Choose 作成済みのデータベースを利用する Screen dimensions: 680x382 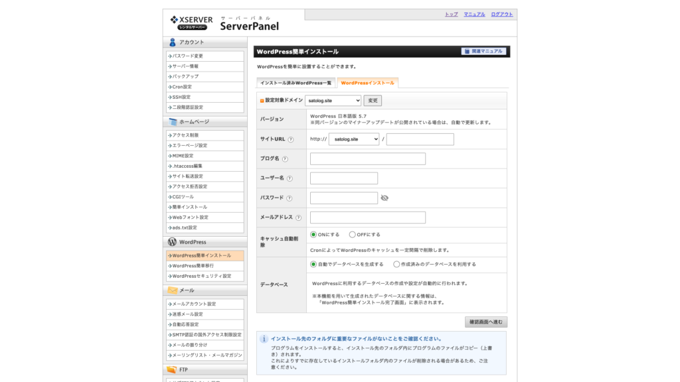coord(396,264)
